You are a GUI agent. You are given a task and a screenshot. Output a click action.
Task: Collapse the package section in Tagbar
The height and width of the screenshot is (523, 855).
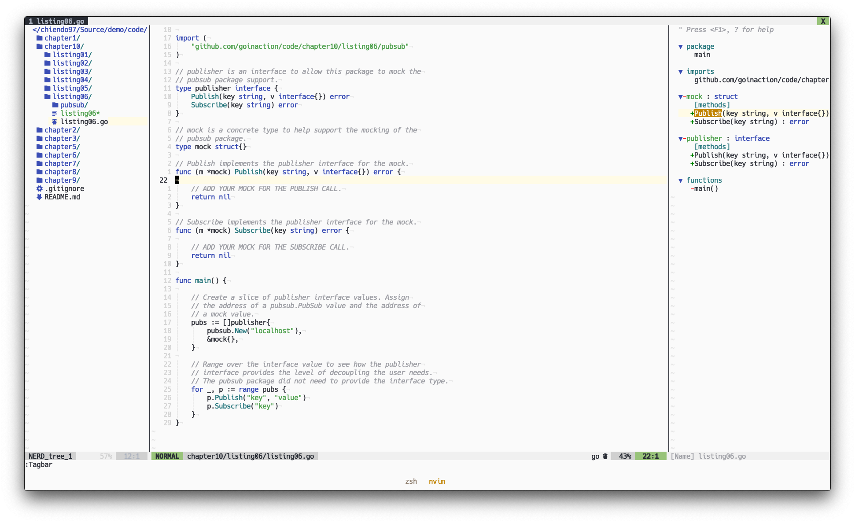(x=681, y=46)
